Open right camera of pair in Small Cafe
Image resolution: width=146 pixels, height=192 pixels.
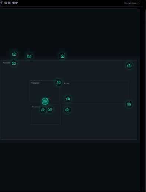(x=50, y=110)
